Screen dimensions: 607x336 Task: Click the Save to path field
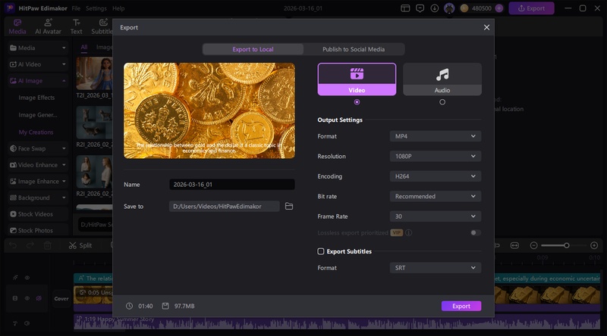224,207
